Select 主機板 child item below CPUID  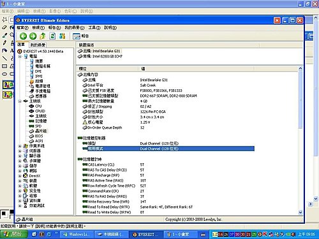point(41,116)
